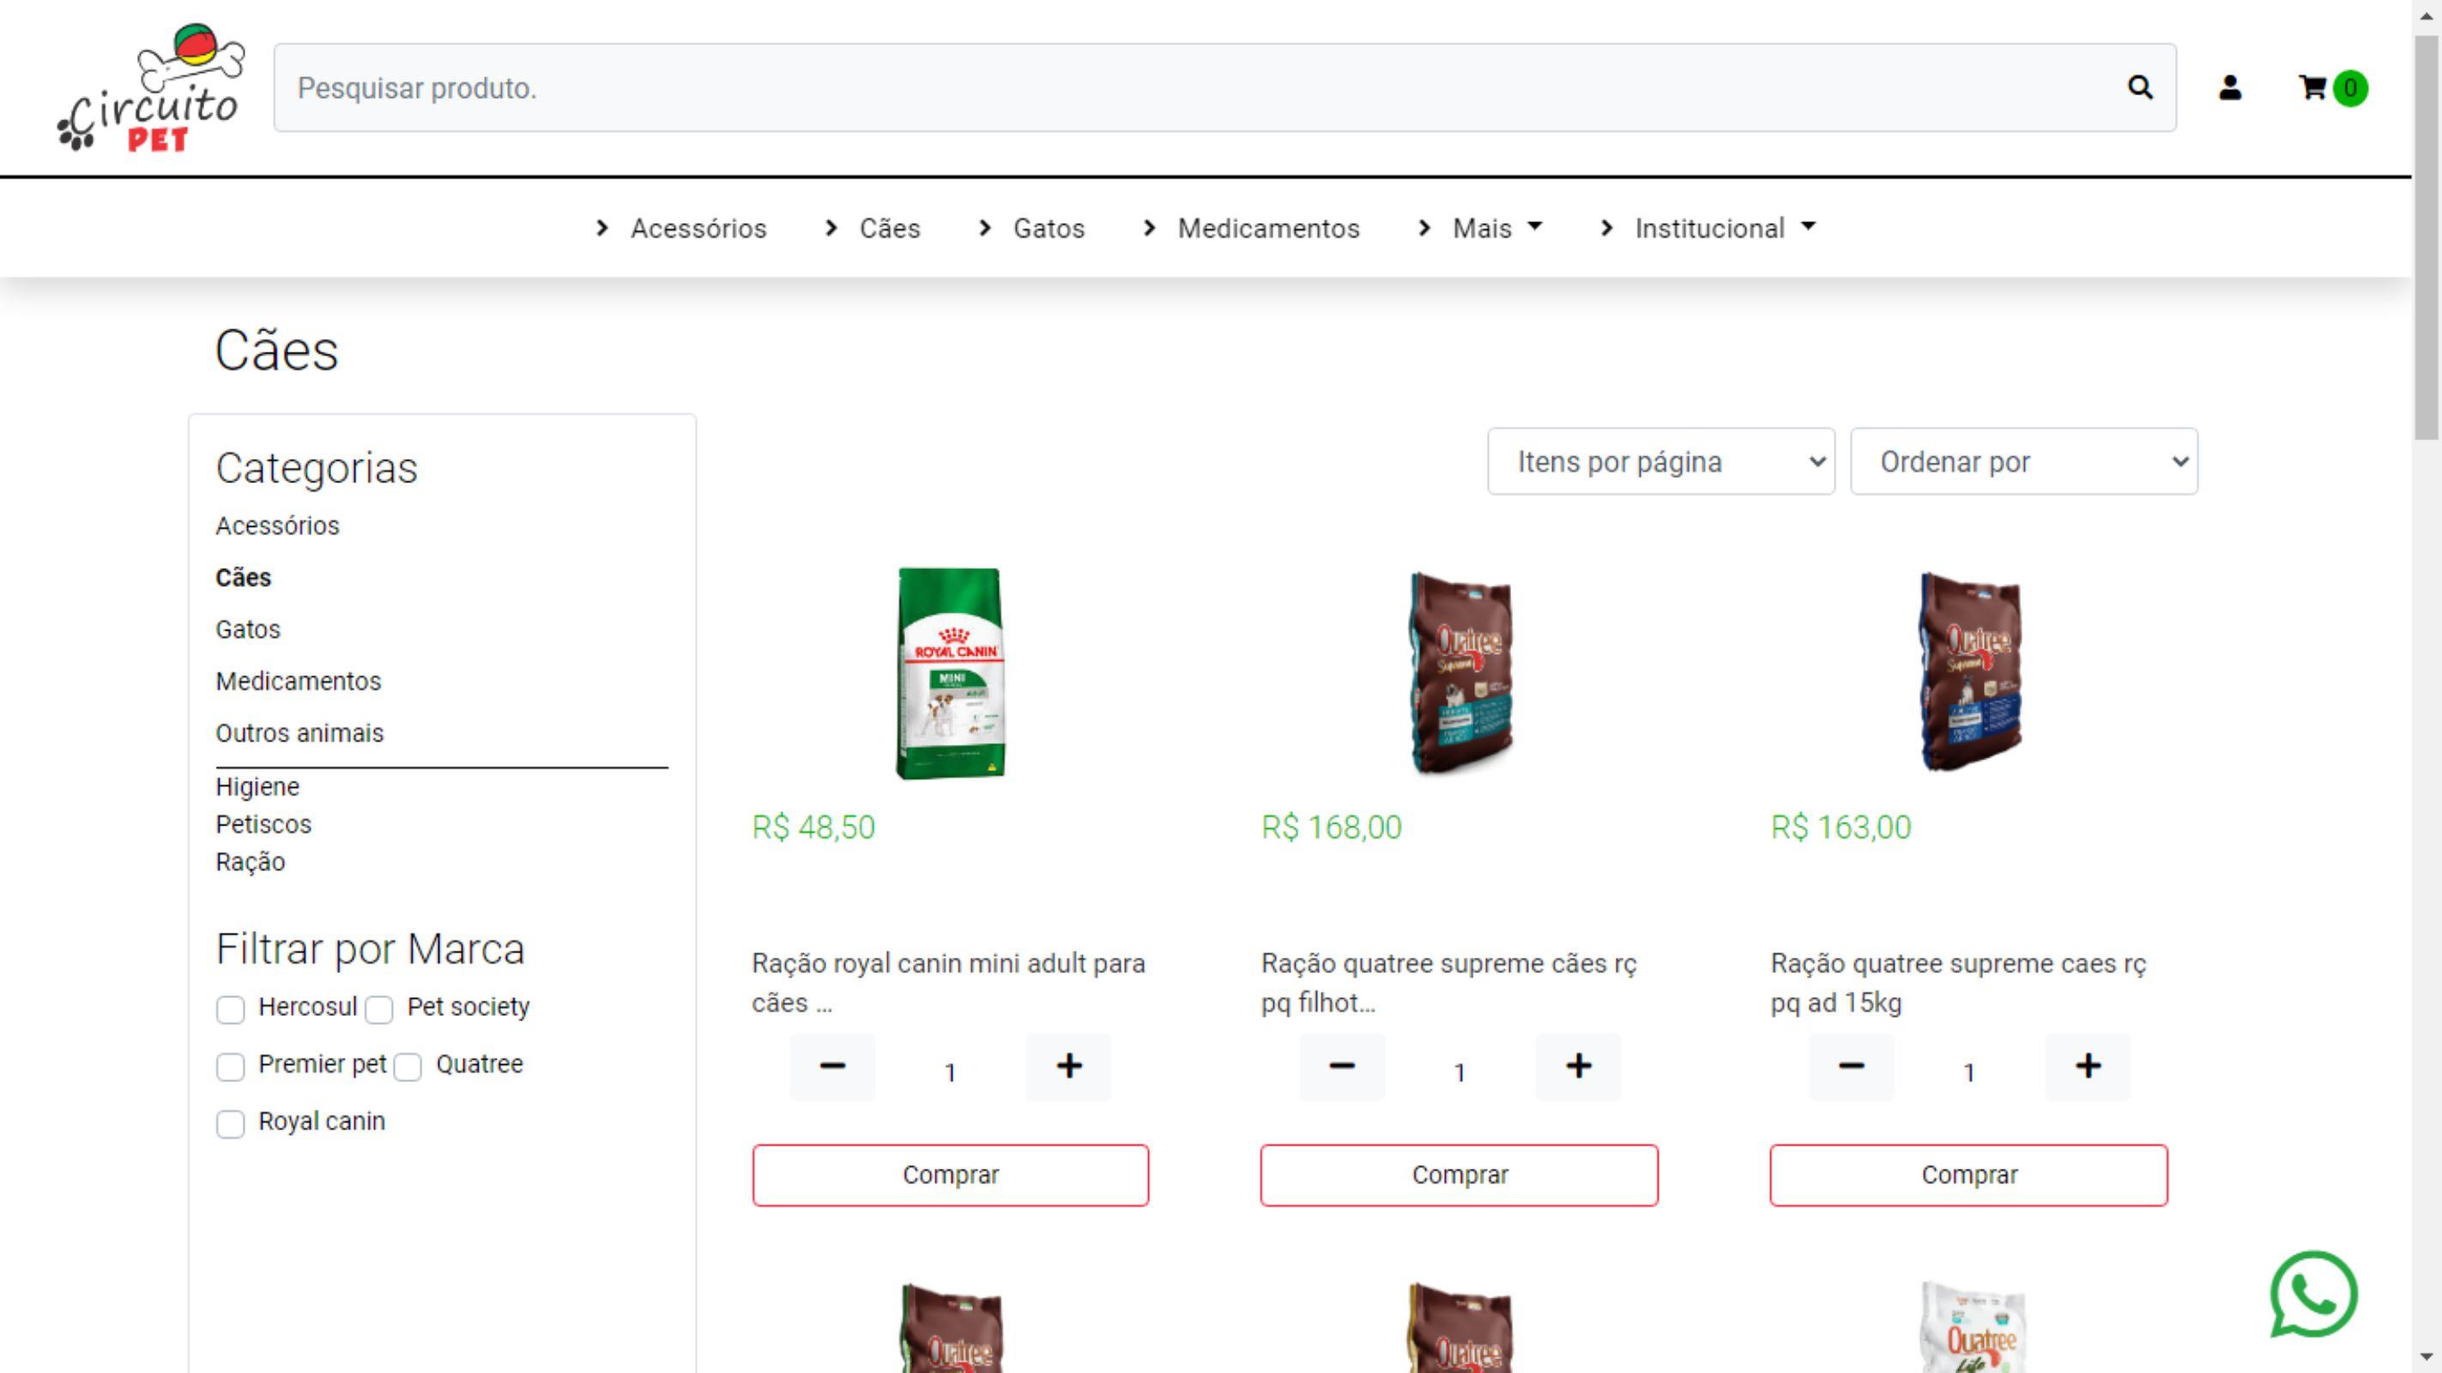
Task: Buy the Quatree supreme filhotes ração
Action: [1459, 1174]
